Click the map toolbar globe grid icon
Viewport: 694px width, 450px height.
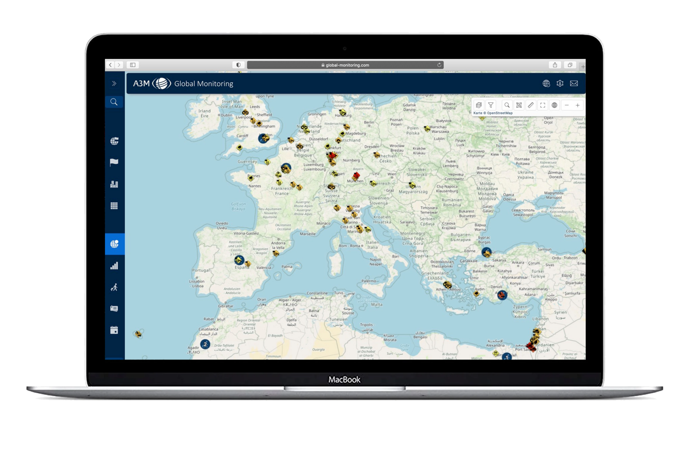pyautogui.click(x=554, y=105)
